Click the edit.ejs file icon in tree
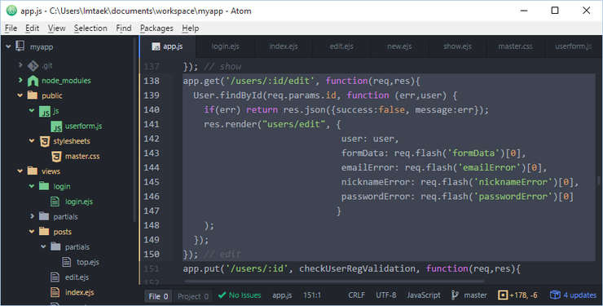Screen dimensions: 603x306 click(55, 277)
